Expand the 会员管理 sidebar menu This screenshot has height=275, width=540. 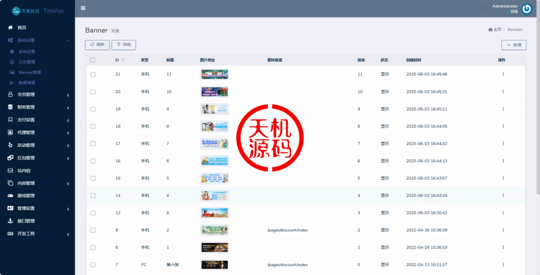(x=37, y=95)
